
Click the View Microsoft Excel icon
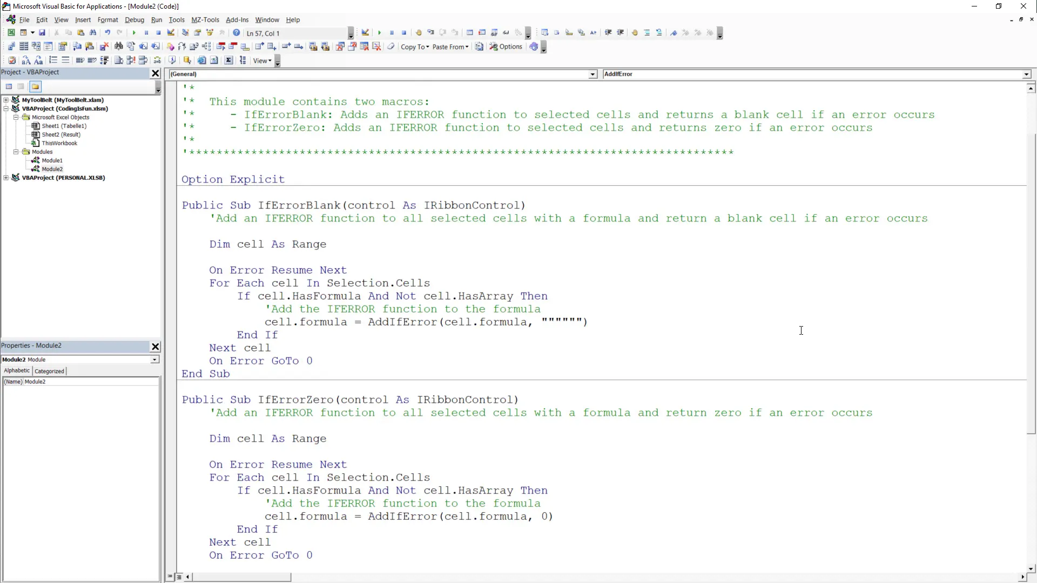[11, 32]
